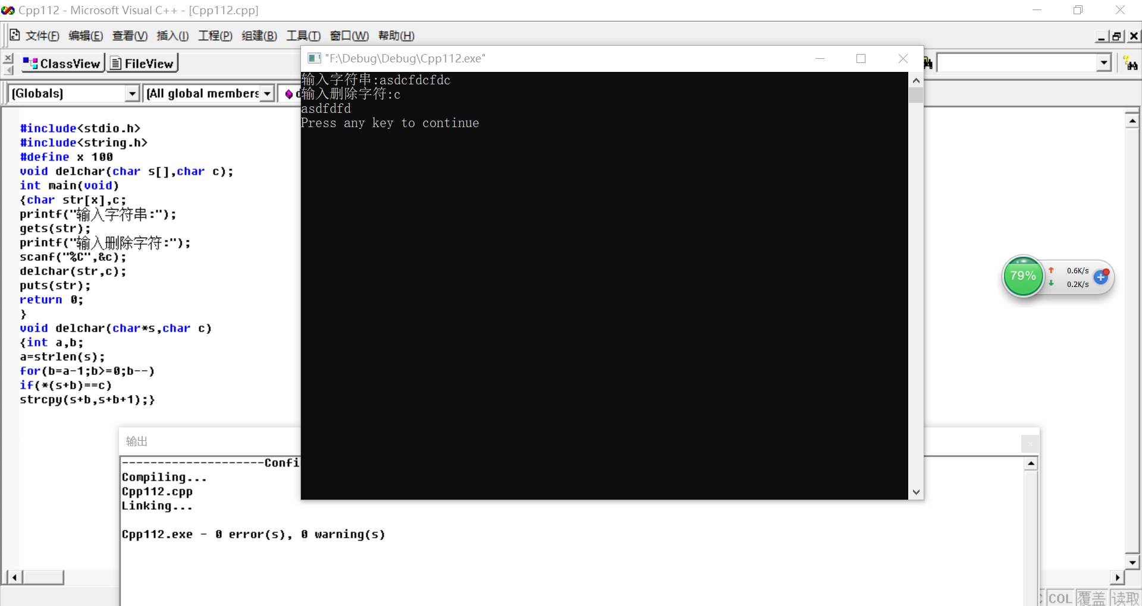
Task: Switch to the FileView tab
Action: tap(142, 63)
